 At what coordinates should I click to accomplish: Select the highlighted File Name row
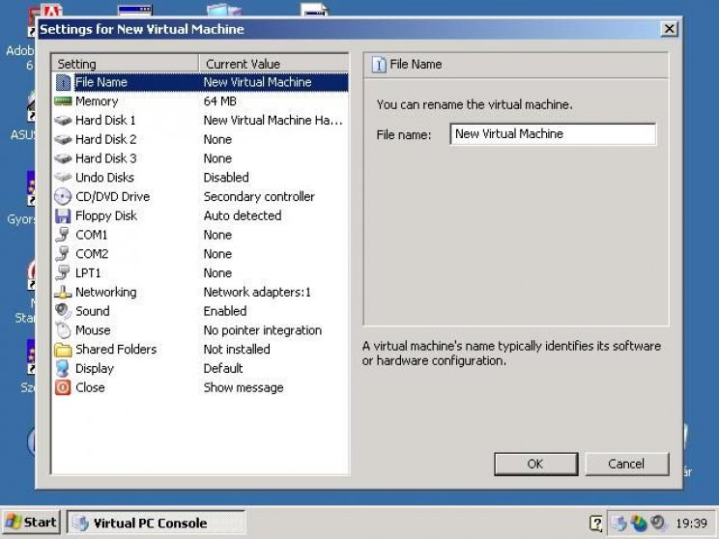[200, 82]
